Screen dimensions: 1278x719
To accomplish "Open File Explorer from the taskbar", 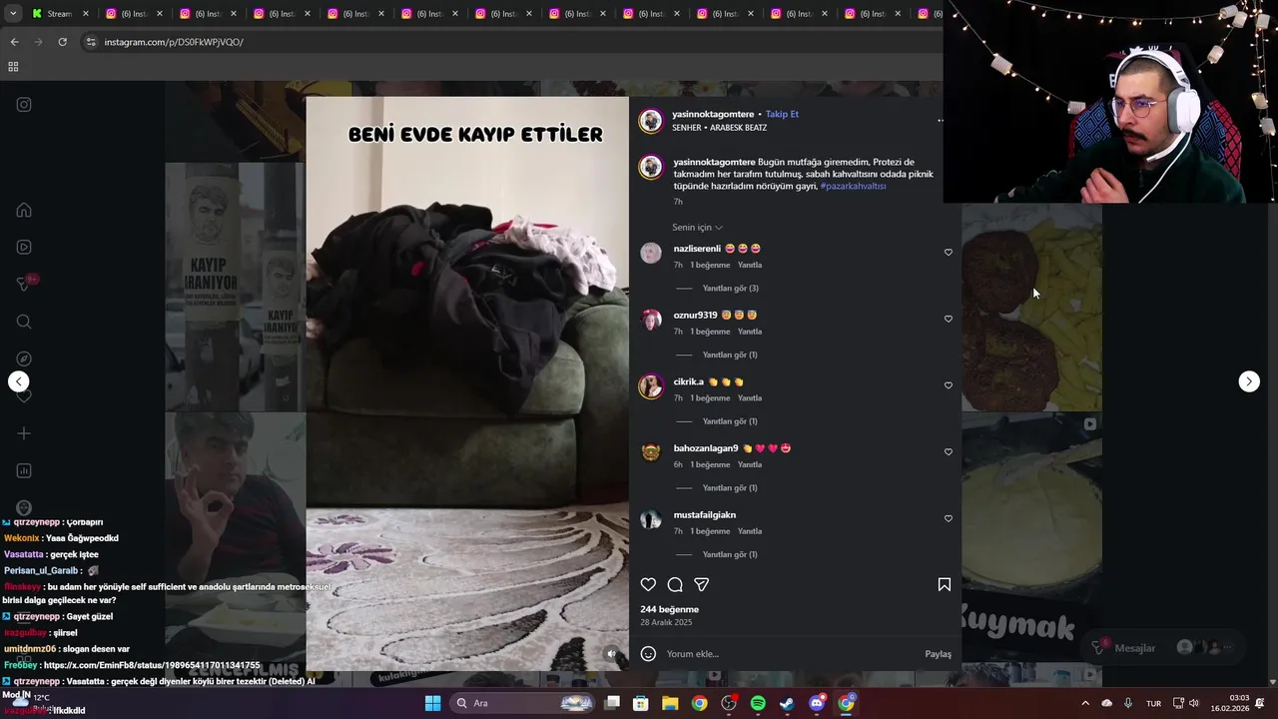I will (670, 703).
